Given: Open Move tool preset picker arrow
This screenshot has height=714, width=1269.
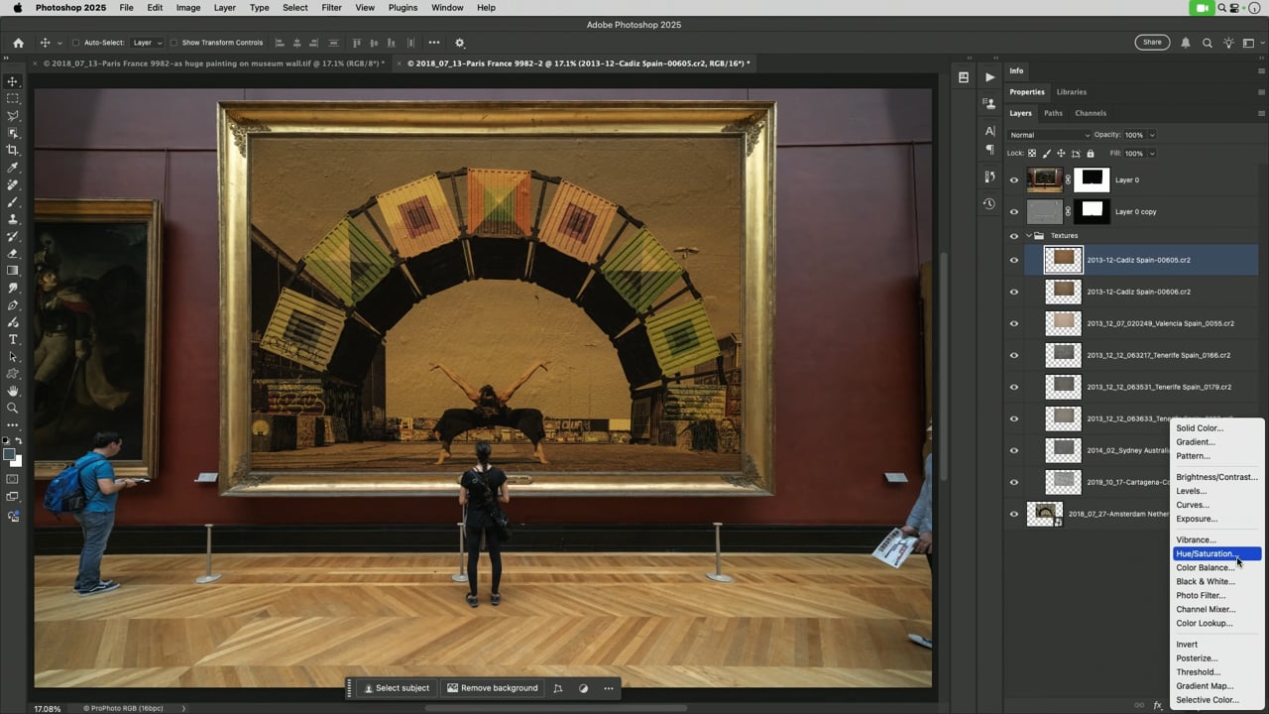Looking at the screenshot, I should [x=59, y=43].
